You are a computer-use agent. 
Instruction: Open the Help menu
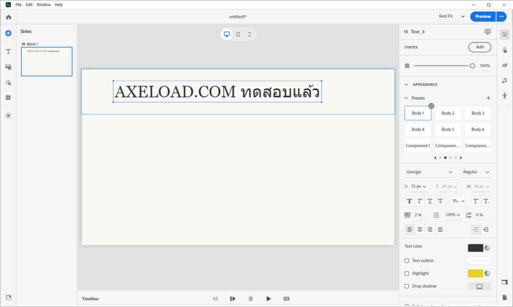click(x=59, y=5)
